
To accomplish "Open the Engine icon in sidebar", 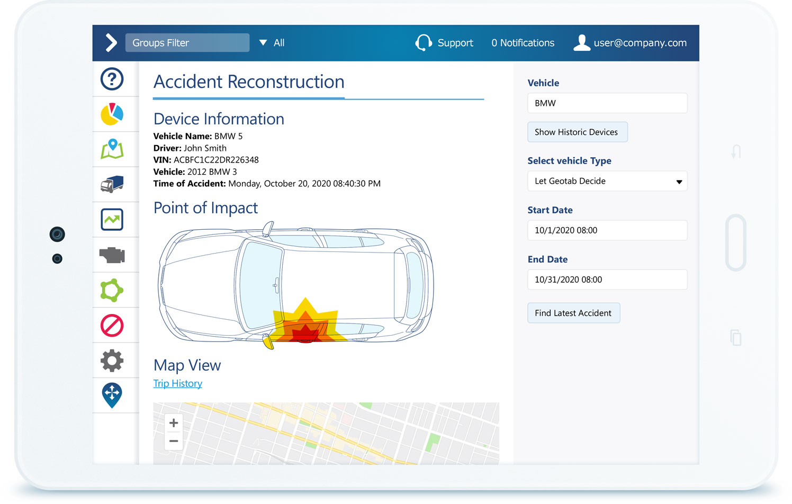I will coord(112,255).
